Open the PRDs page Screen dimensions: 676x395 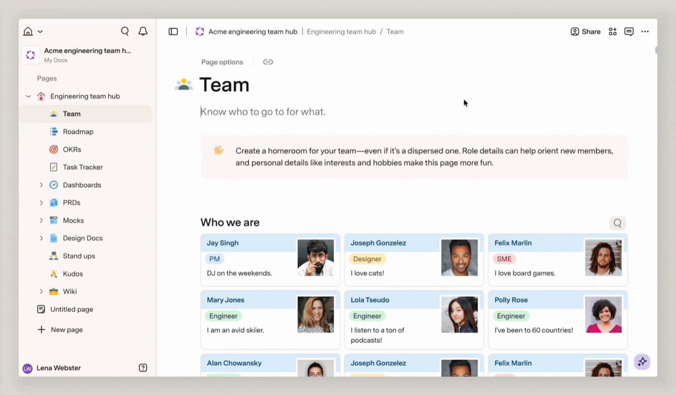(71, 203)
